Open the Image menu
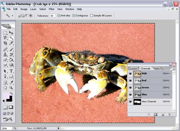 [x=24, y=9]
